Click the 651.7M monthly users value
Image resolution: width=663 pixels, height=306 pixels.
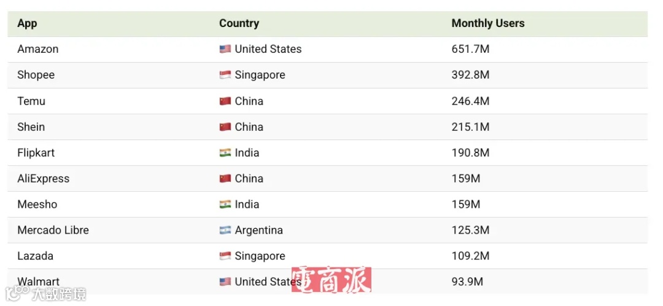point(470,49)
